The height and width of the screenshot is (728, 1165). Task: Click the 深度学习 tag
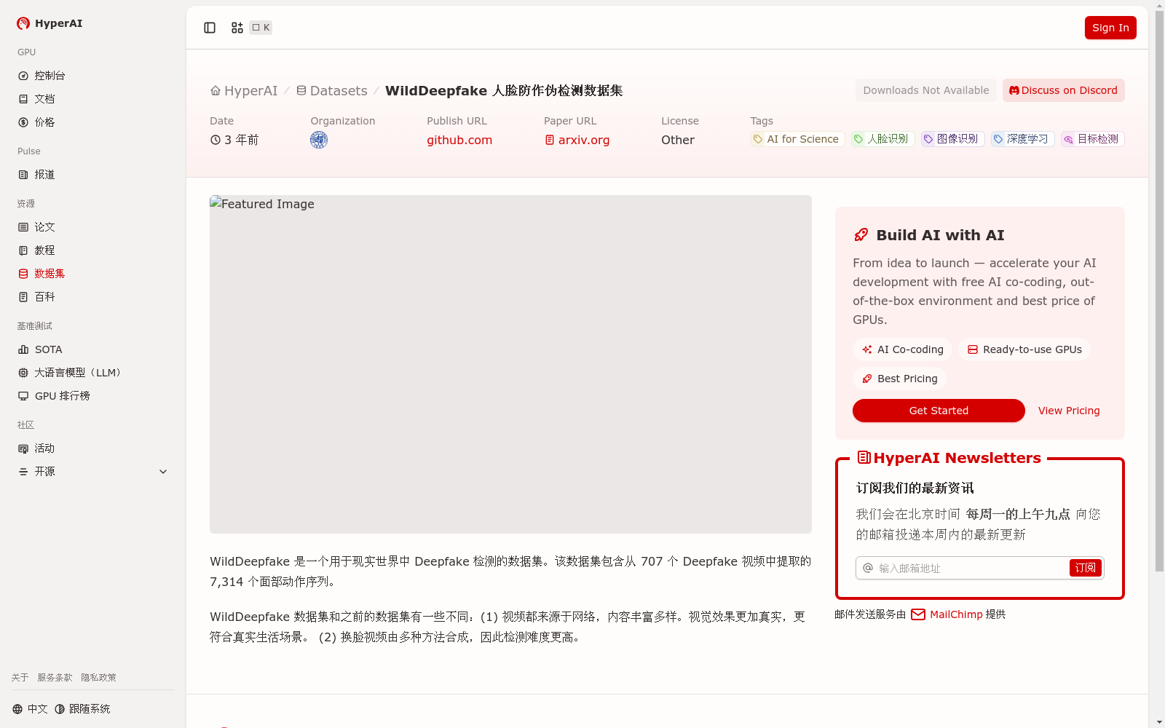(1023, 139)
